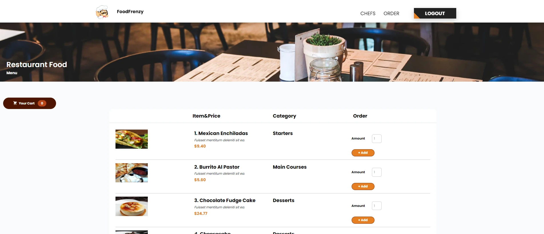The image size is (544, 234).
Task: Go to the CHEFS page
Action: (368, 13)
